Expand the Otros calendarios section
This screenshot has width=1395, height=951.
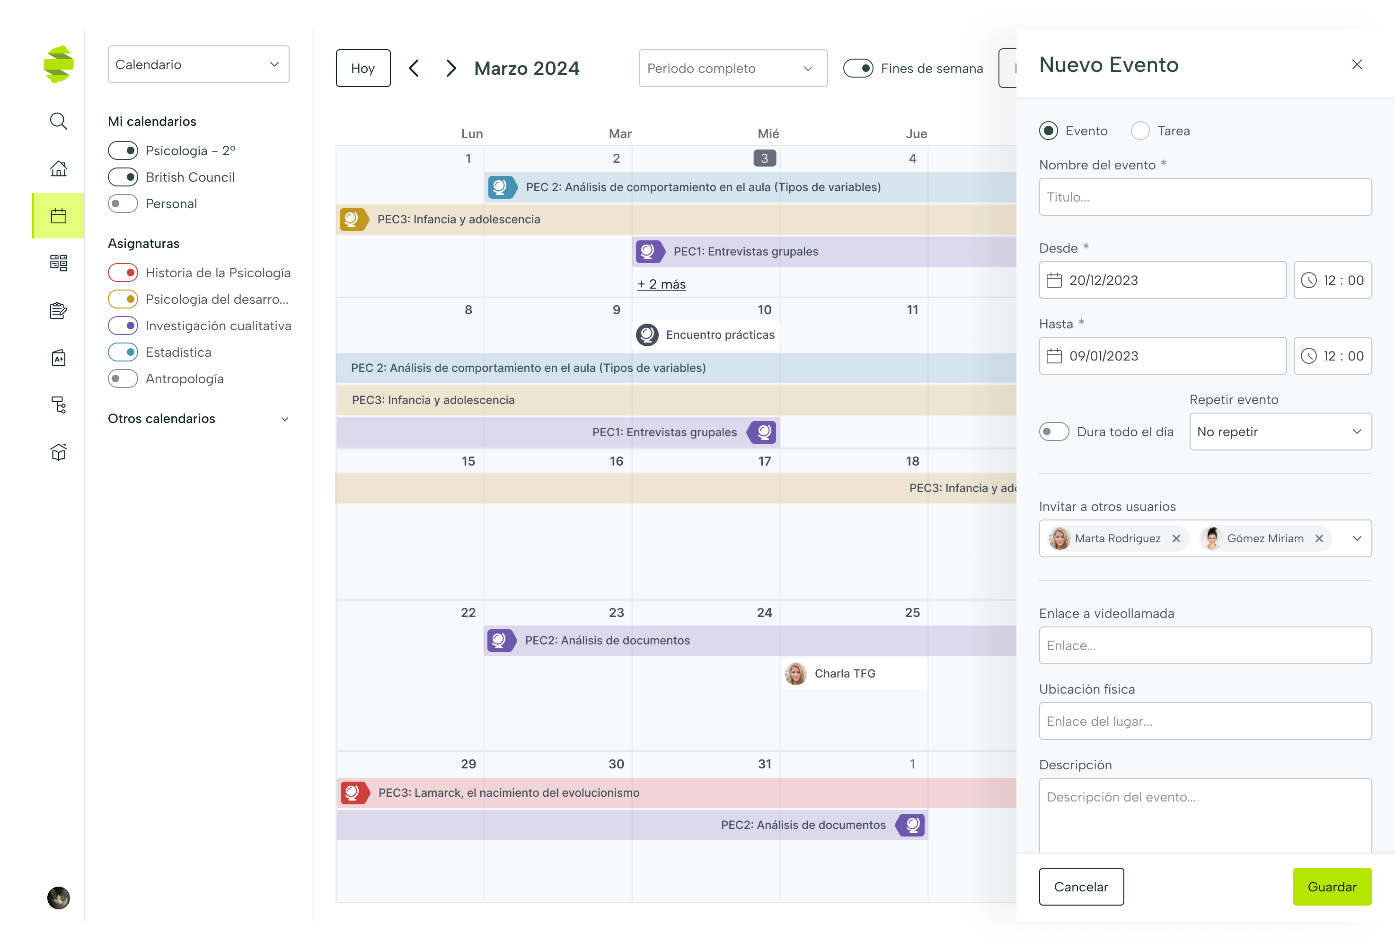point(284,419)
